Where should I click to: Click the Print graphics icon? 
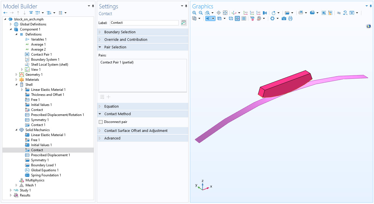click(290, 18)
